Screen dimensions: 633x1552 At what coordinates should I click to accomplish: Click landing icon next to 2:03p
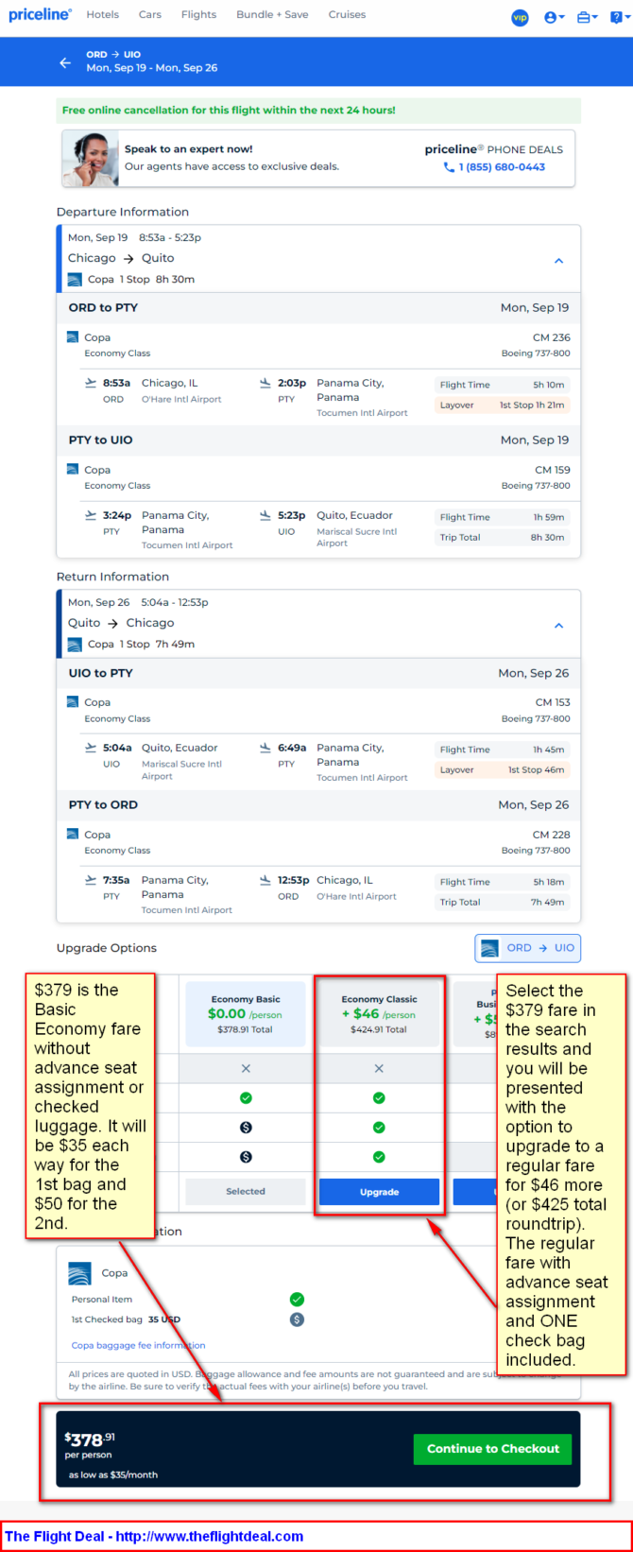pos(265,383)
